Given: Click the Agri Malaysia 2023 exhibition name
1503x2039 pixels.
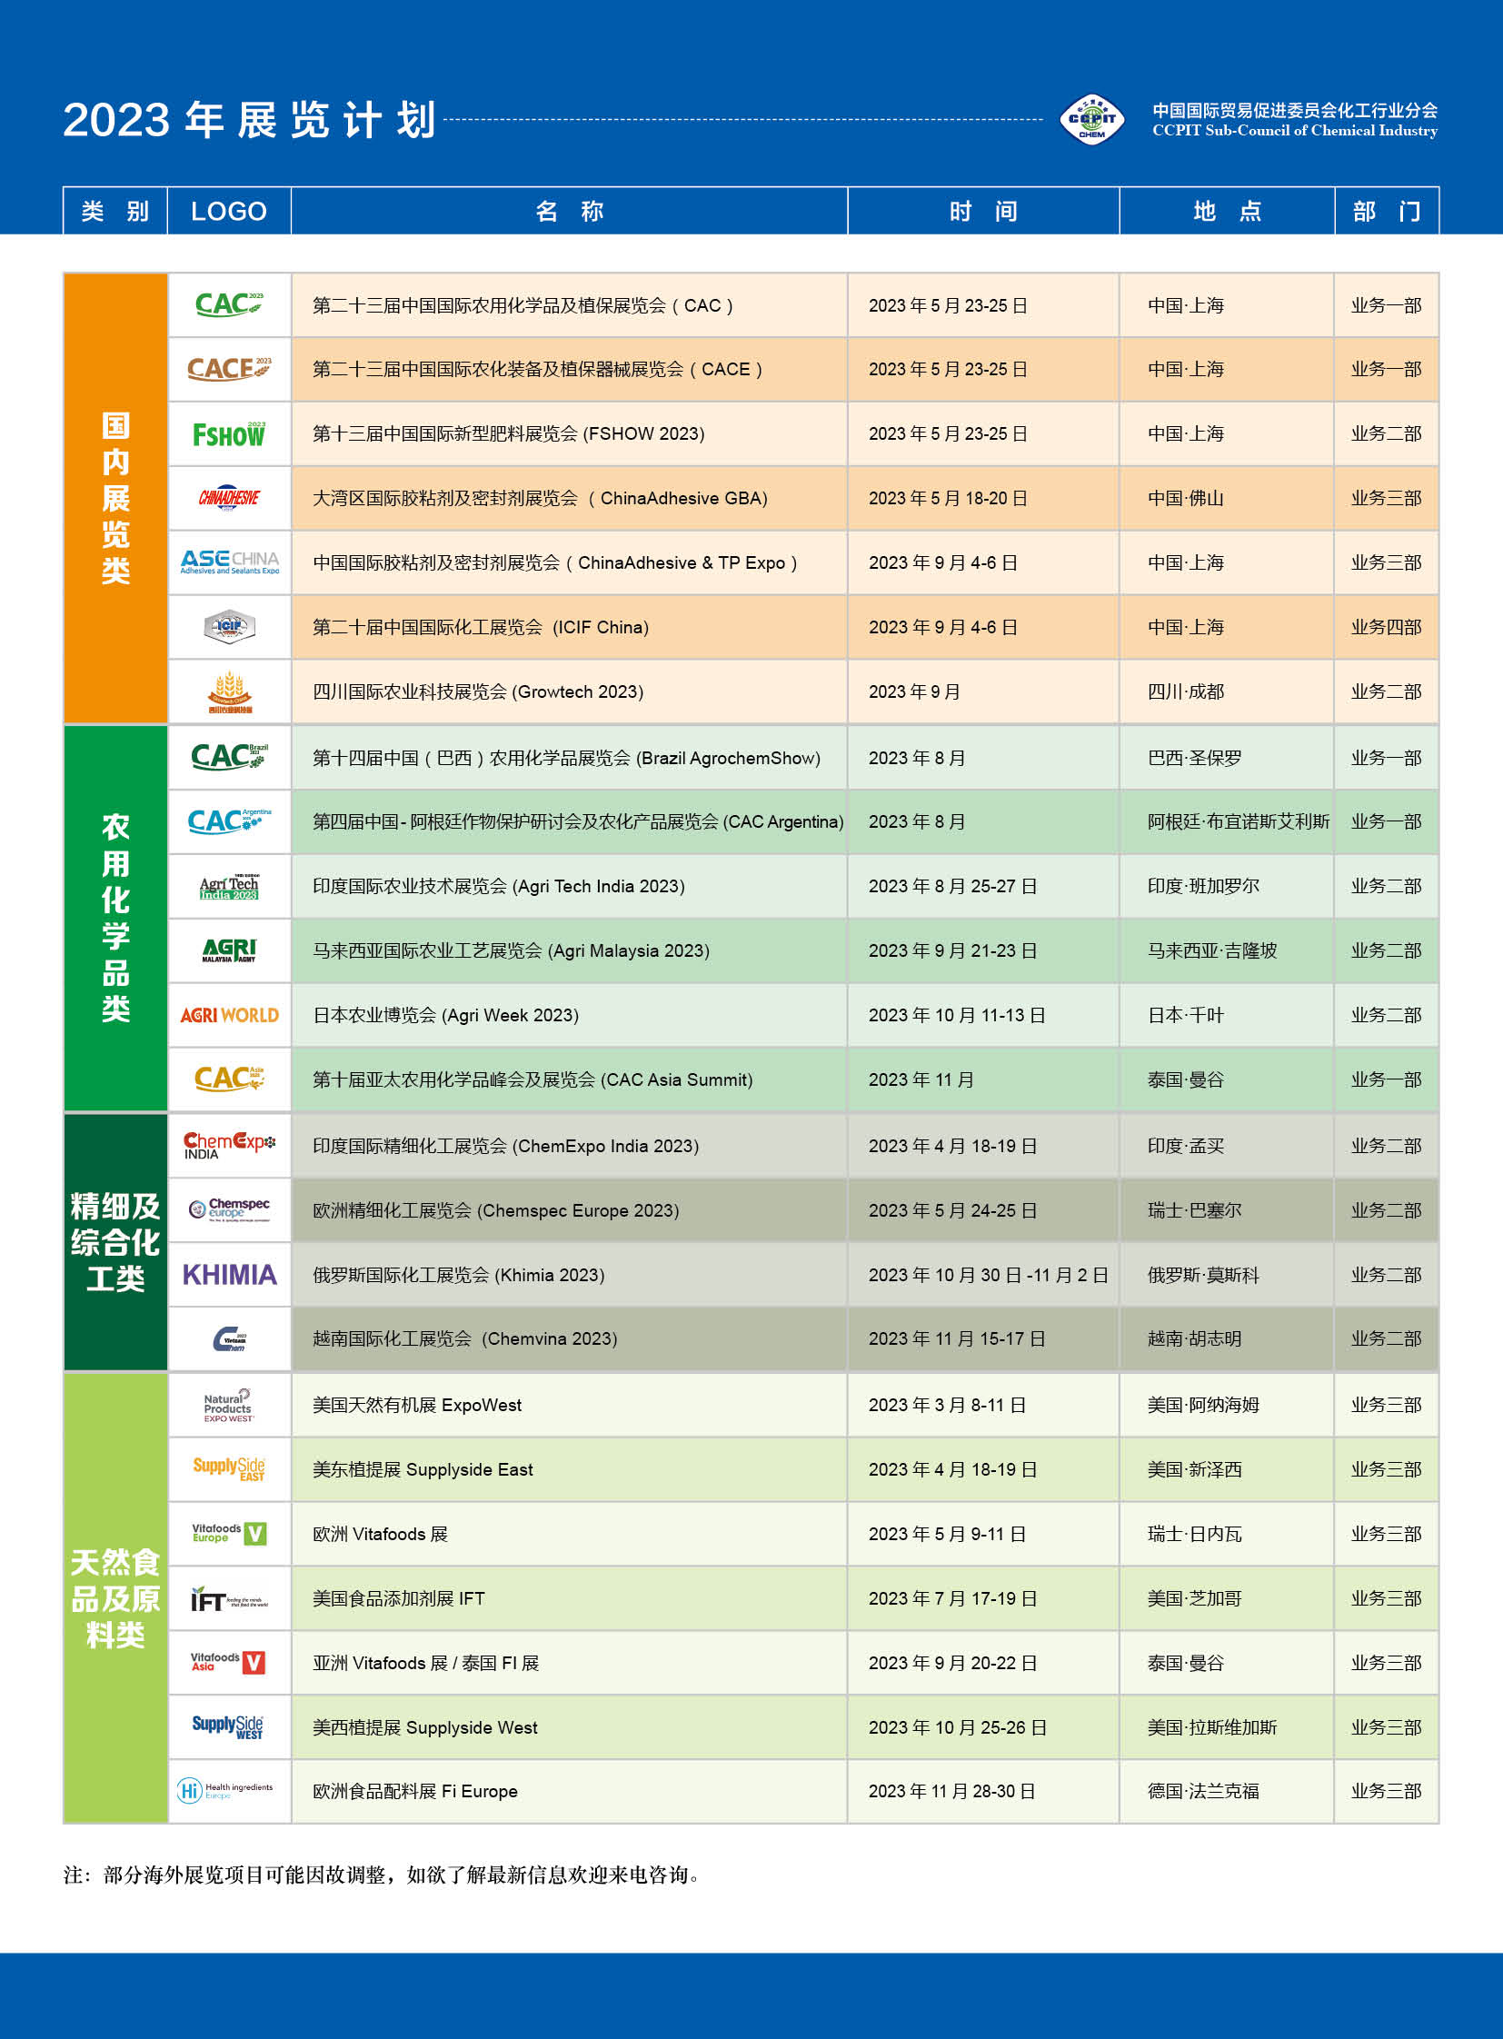Looking at the screenshot, I should pyautogui.click(x=511, y=950).
